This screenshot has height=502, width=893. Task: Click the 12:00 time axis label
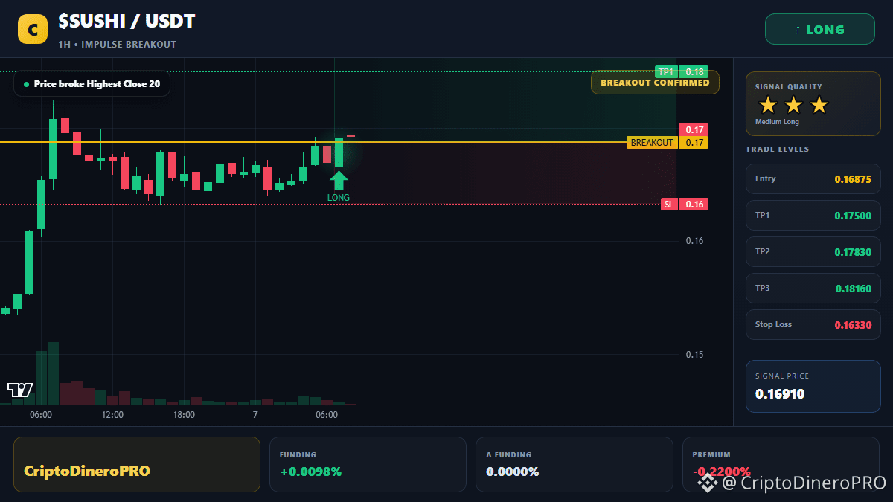pyautogui.click(x=112, y=415)
